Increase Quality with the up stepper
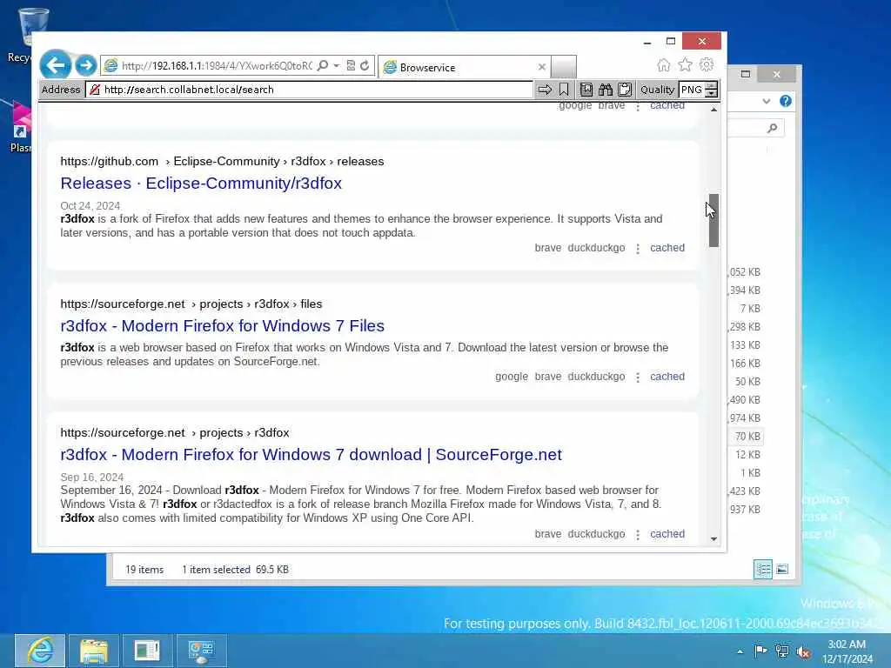This screenshot has width=891, height=668. click(712, 86)
